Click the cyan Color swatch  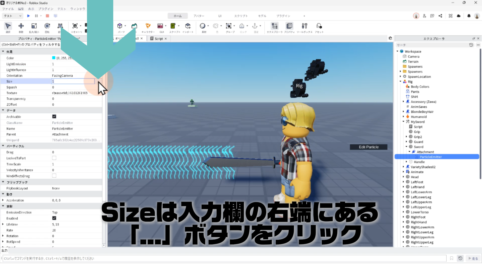coord(54,58)
